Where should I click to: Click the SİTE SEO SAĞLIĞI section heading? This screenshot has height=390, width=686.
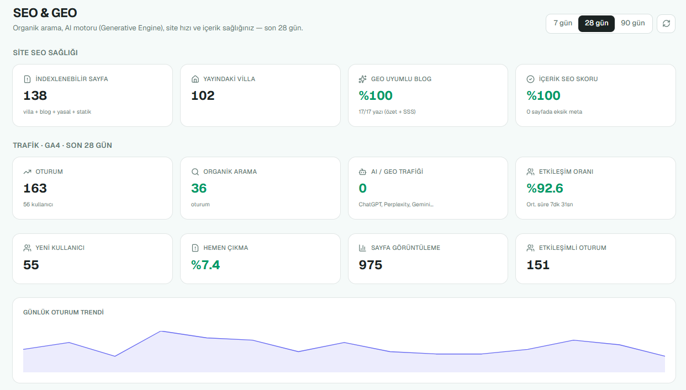pyautogui.click(x=45, y=52)
